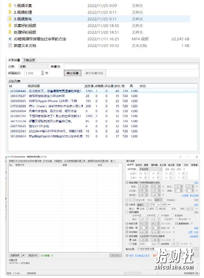The height and width of the screenshot is (278, 204).
Task: Toggle the 画面调整 checkbox
Action: coord(127,182)
